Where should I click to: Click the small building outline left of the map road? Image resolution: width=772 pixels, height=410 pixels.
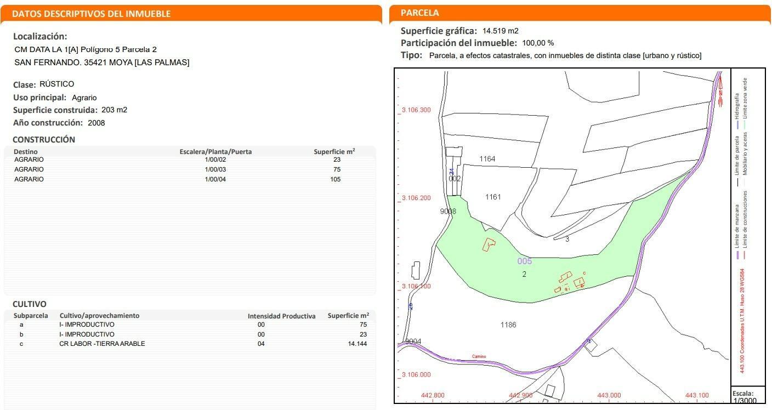416,270
